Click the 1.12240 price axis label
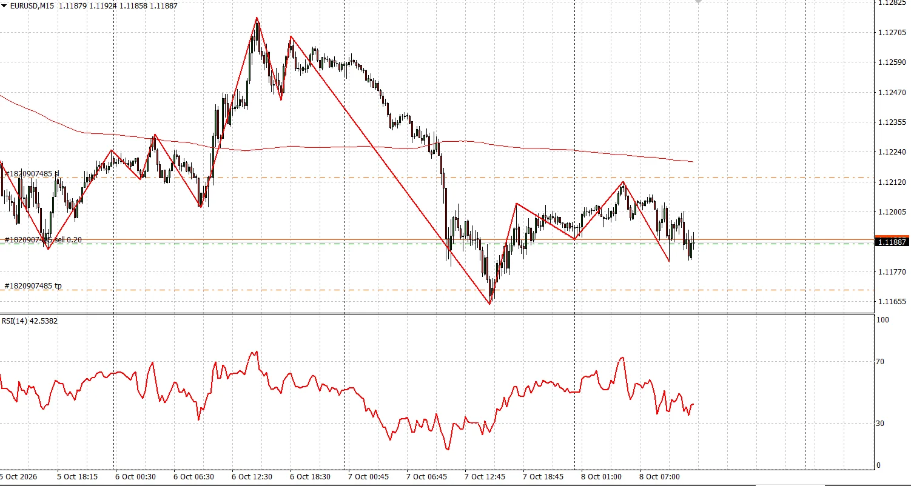The width and height of the screenshot is (911, 486). click(892, 151)
